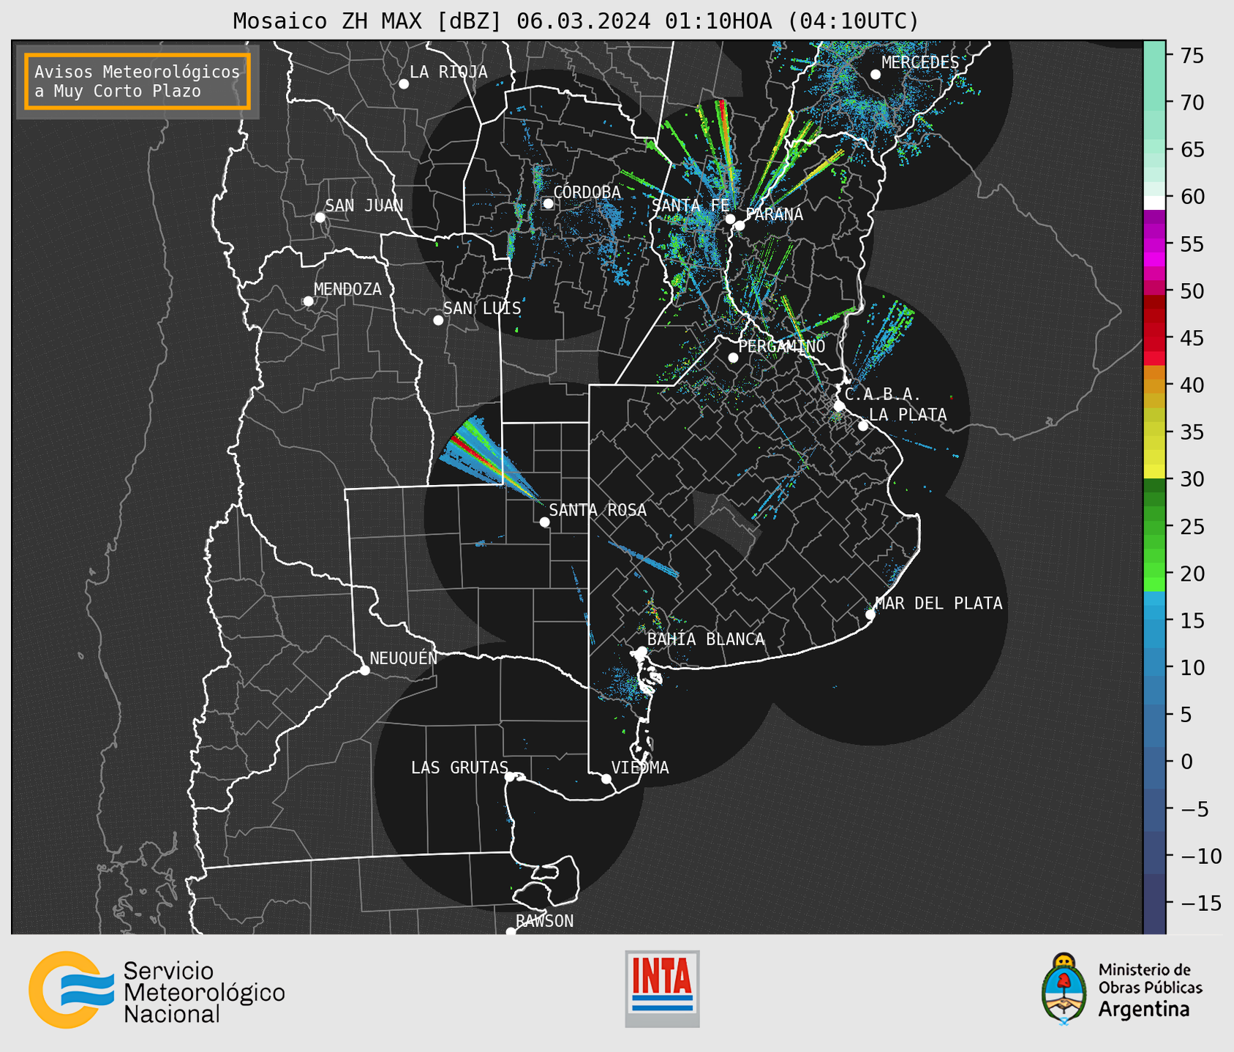
Task: Click the Bahía Blanca city marker dot
Action: click(x=642, y=651)
